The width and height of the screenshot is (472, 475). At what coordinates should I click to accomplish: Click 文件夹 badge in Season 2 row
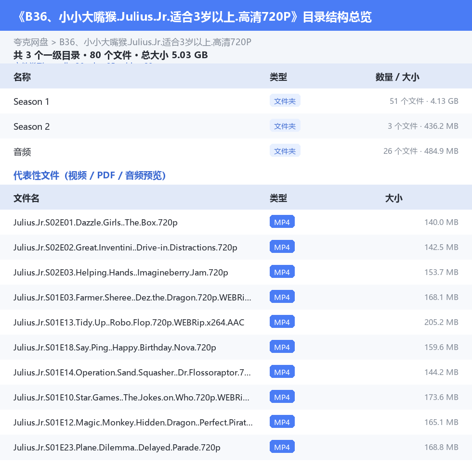[285, 126]
